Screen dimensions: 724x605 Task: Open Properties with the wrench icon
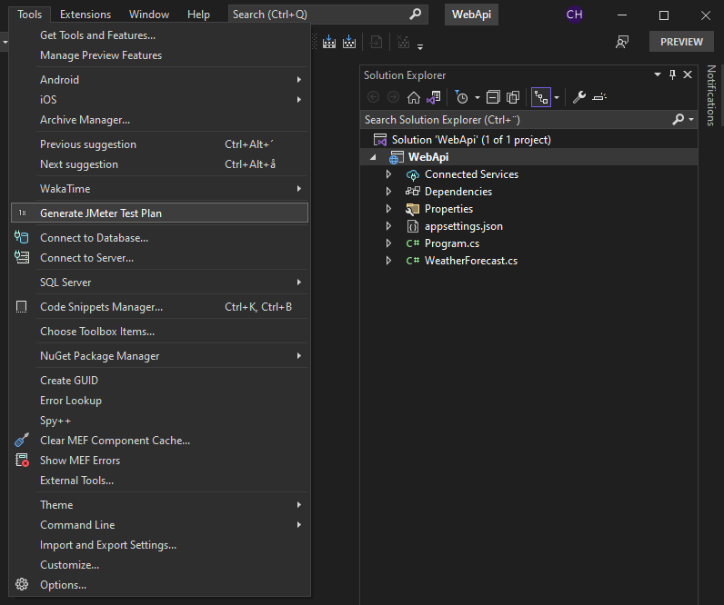(x=579, y=97)
